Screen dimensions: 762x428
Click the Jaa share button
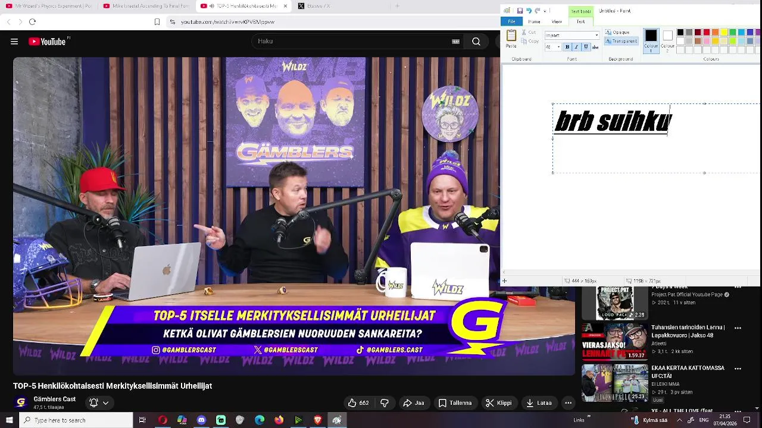point(413,403)
